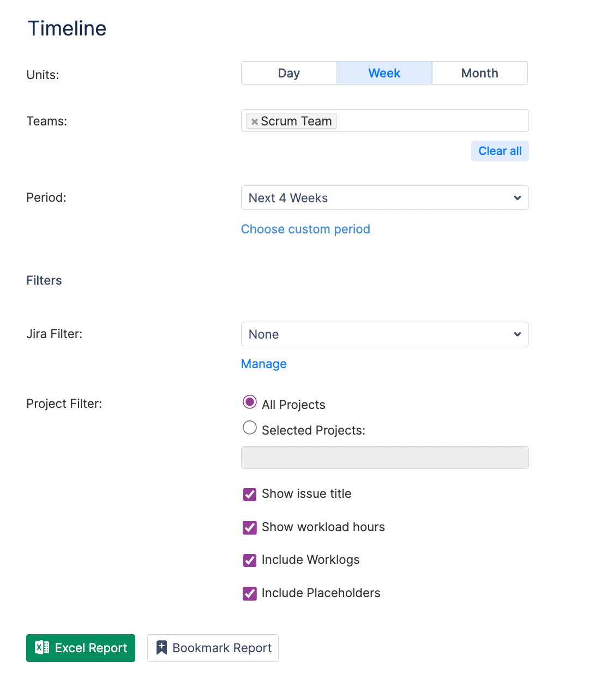589x686 pixels.
Task: Open the Choose custom period link
Action: [x=305, y=229]
